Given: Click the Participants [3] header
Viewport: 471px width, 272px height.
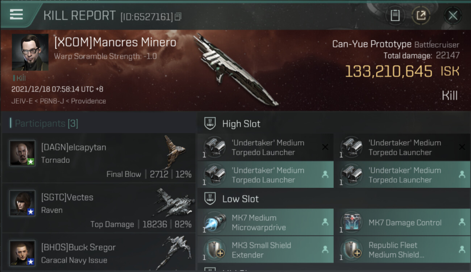Looking at the screenshot, I should 43,123.
